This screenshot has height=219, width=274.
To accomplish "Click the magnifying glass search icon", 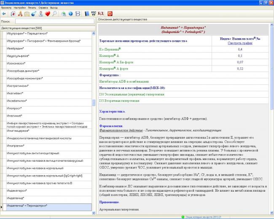I will 54,13.
